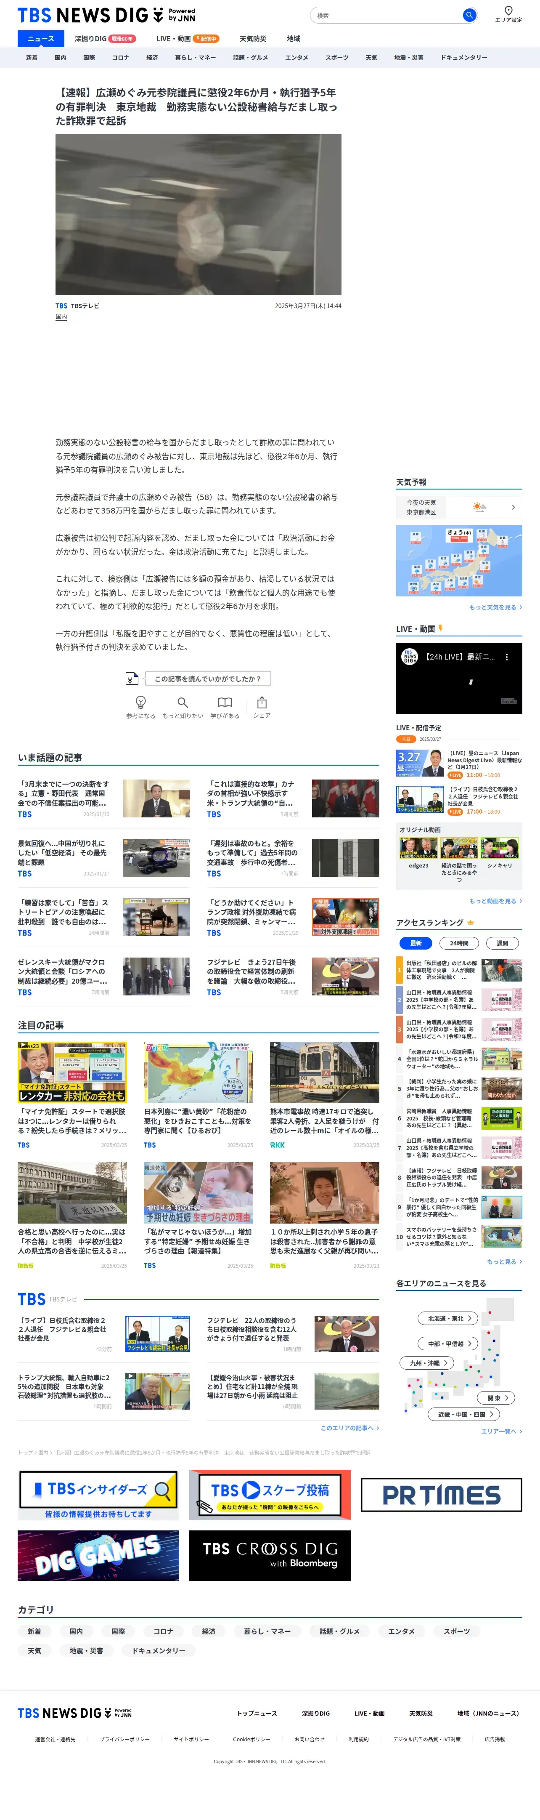Click the 学びがある open book icon
Screen dimensions: 540x1820
pos(225,702)
